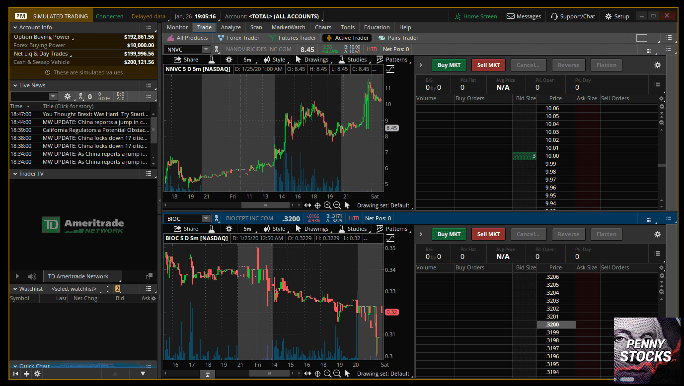Open Patterns menu on NNVC chart
The width and height of the screenshot is (684, 386).
(x=392, y=60)
